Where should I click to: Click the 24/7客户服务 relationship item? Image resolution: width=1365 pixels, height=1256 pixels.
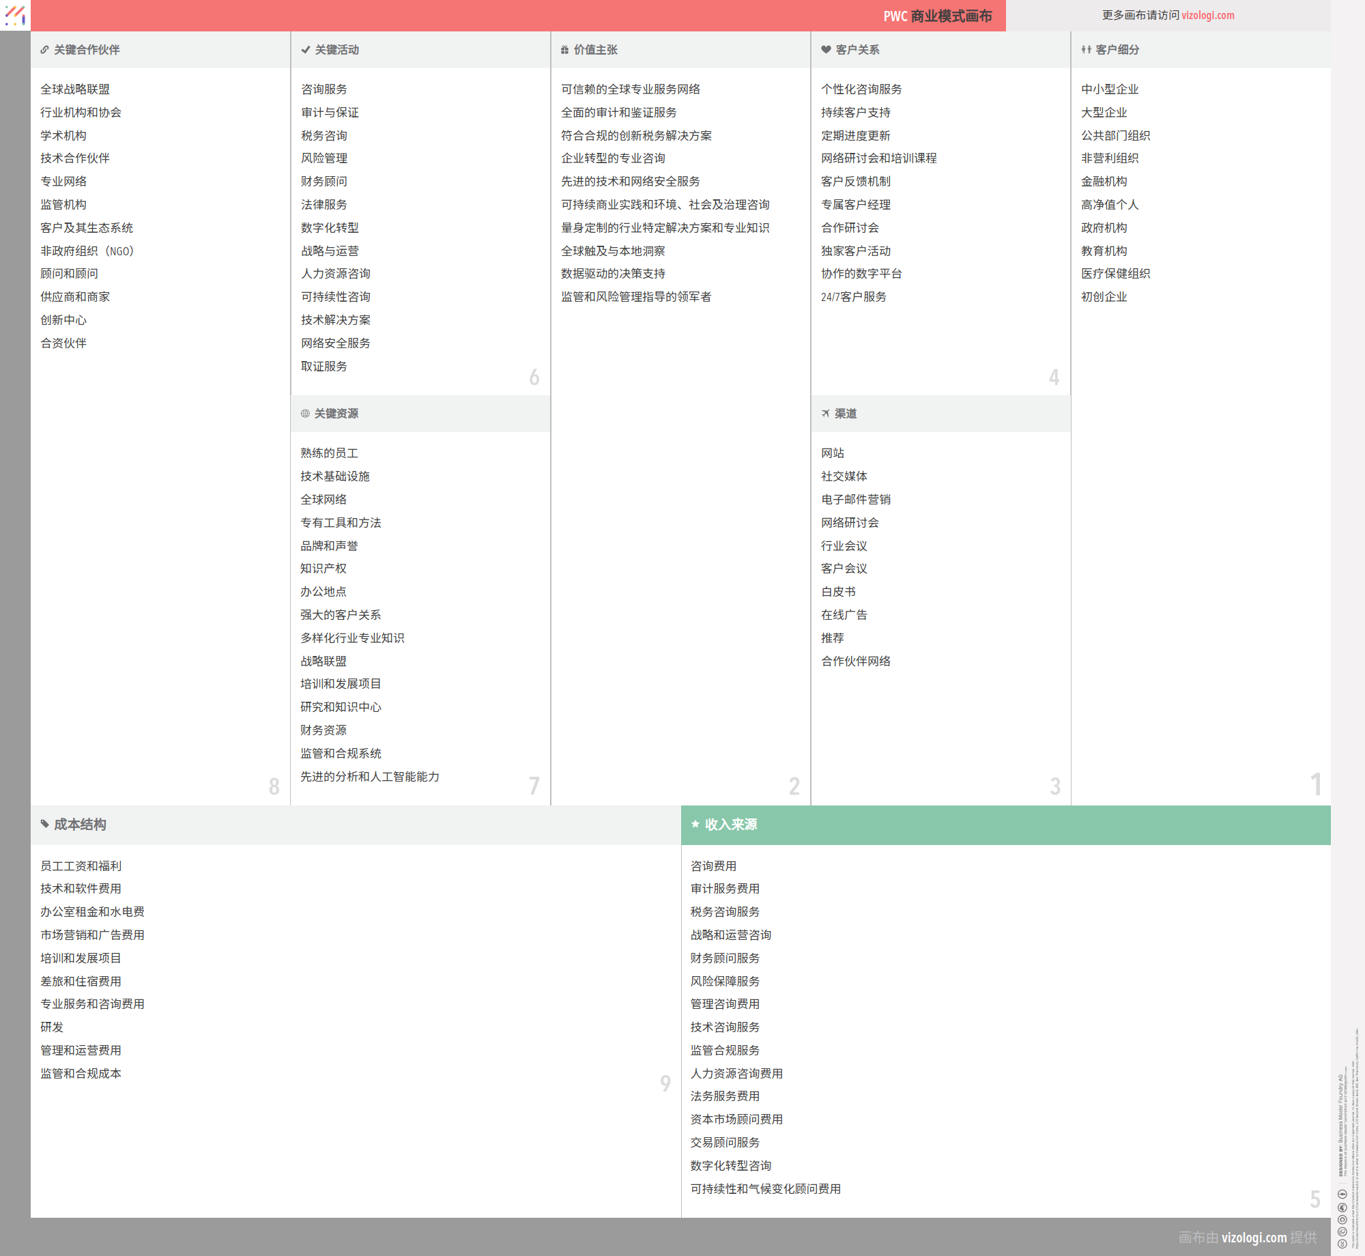853,297
